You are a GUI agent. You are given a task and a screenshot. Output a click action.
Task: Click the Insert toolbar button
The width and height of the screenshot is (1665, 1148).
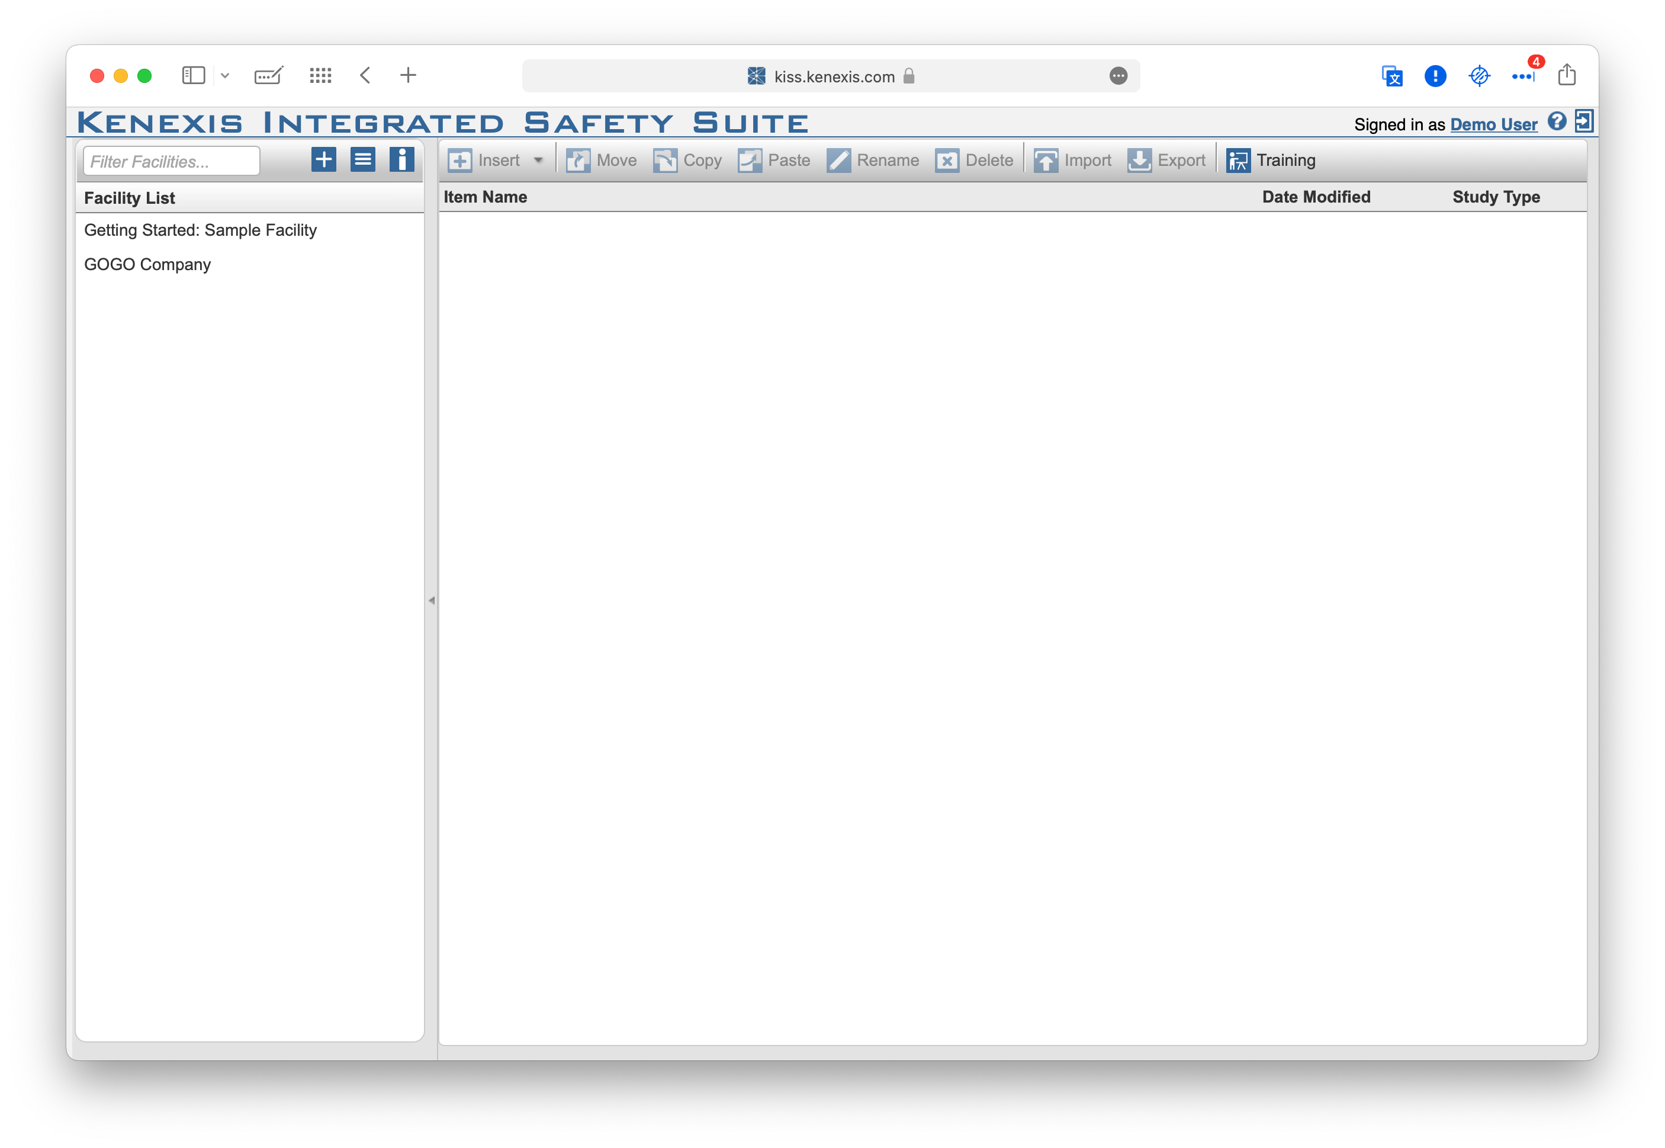484,161
